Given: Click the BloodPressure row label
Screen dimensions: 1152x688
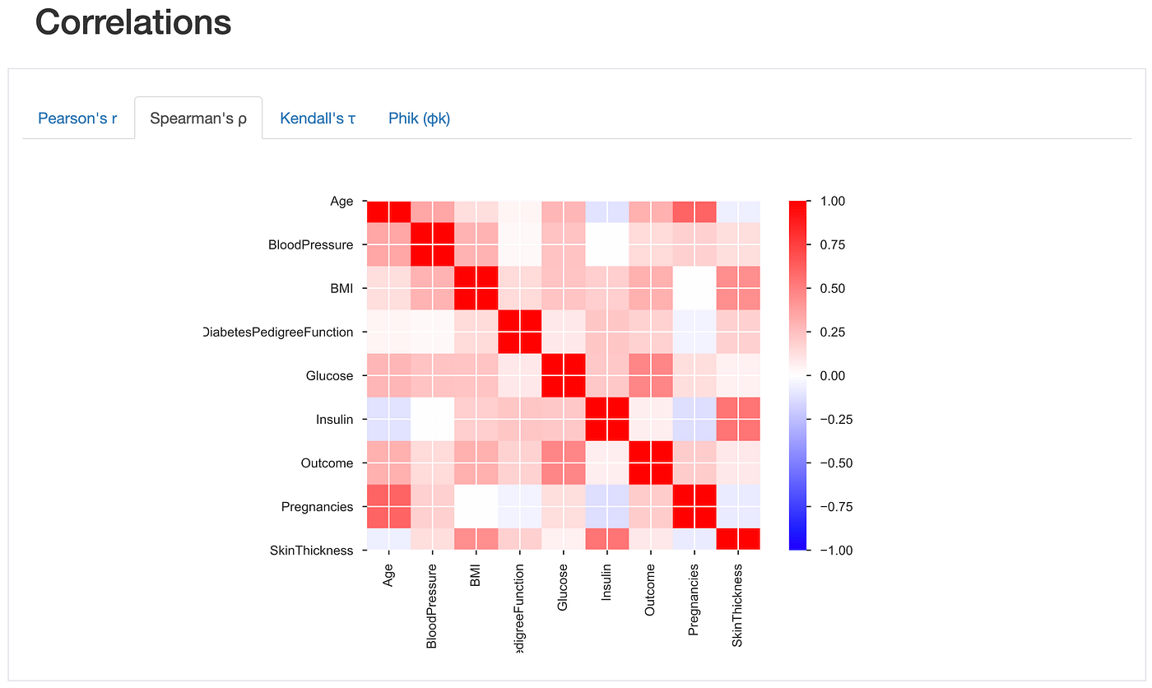Looking at the screenshot, I should (310, 244).
